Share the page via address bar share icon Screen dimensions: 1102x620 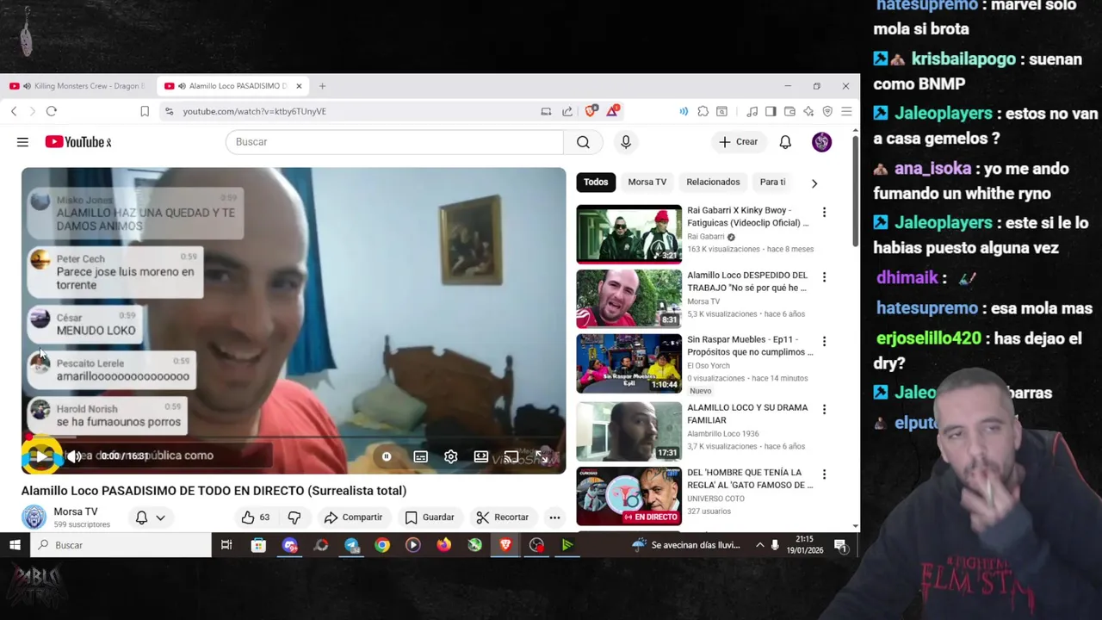(567, 111)
